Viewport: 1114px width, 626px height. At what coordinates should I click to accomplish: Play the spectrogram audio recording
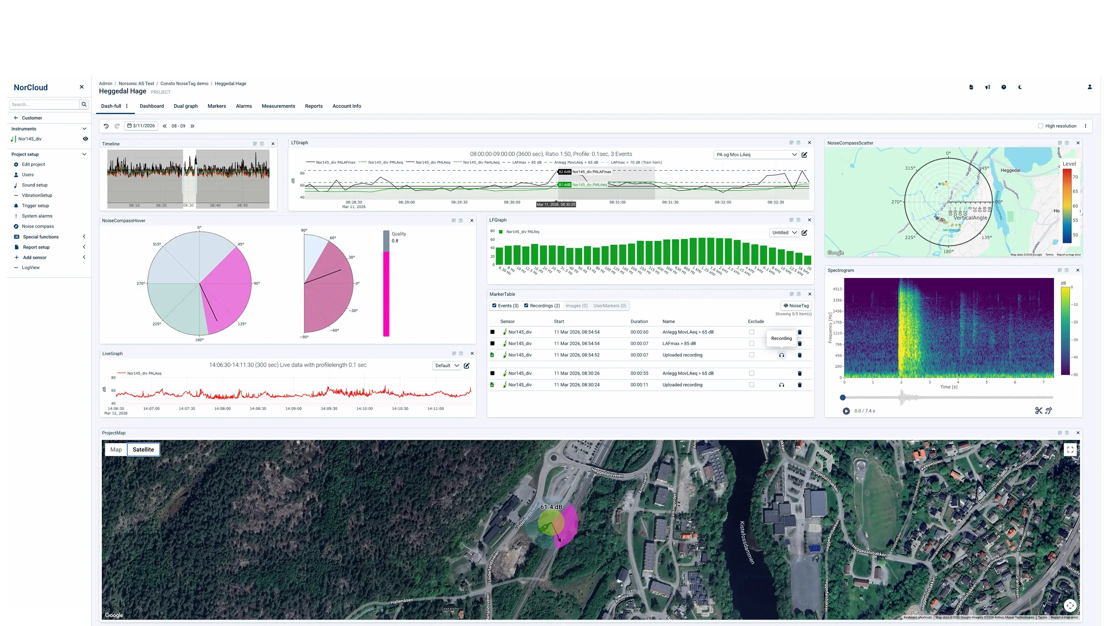pyautogui.click(x=846, y=411)
